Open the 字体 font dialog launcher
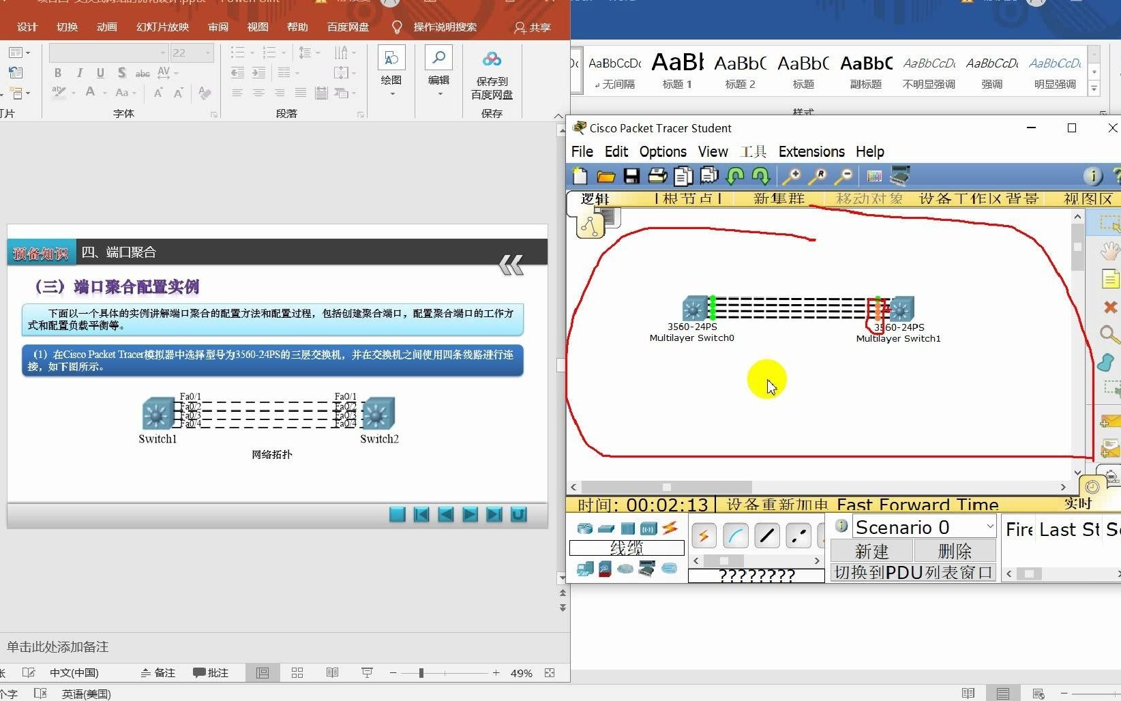 [x=214, y=115]
